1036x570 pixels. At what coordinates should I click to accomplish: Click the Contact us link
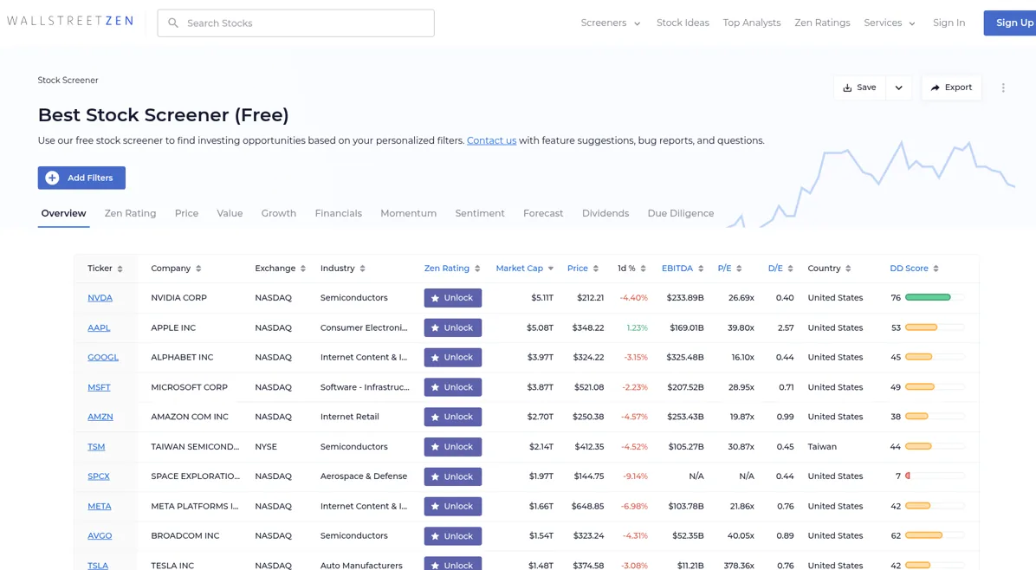(x=491, y=140)
